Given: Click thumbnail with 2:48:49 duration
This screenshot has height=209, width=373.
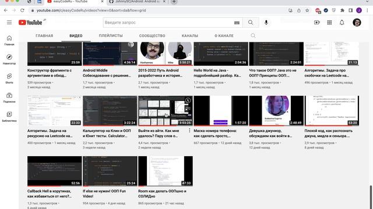Looking at the screenshot, I should point(276,111).
